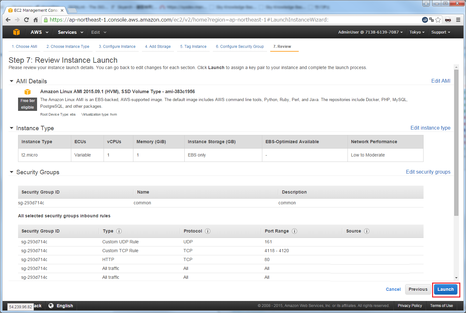The height and width of the screenshot is (313, 466).
Task: Go to browser home page icon
Action: pyautogui.click(x=35, y=20)
